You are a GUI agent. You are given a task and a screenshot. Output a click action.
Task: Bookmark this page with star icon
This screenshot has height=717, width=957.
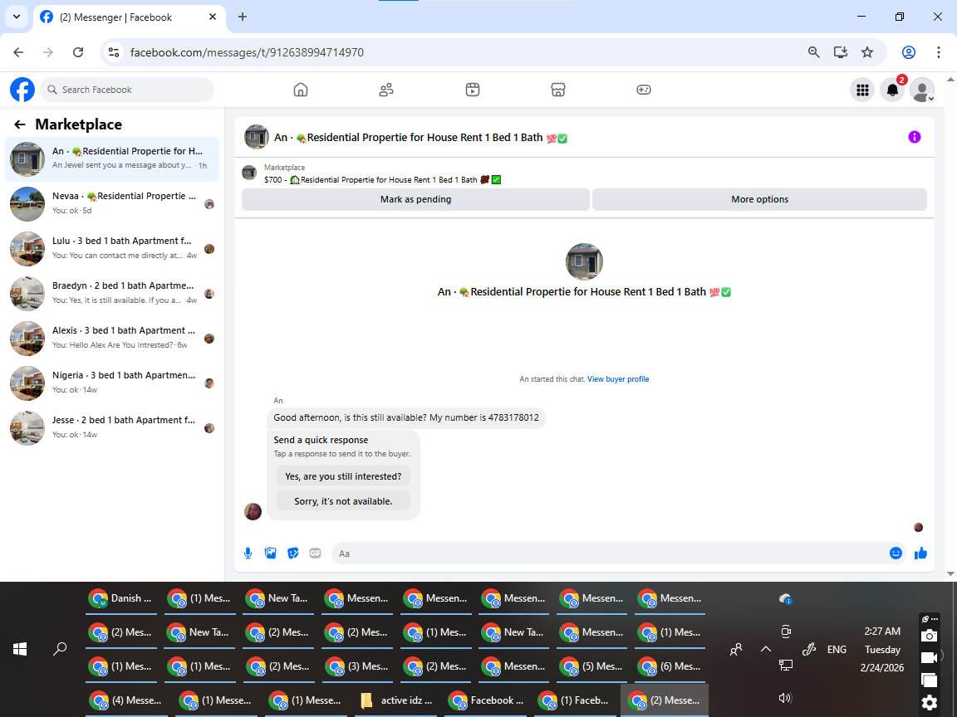tap(867, 52)
